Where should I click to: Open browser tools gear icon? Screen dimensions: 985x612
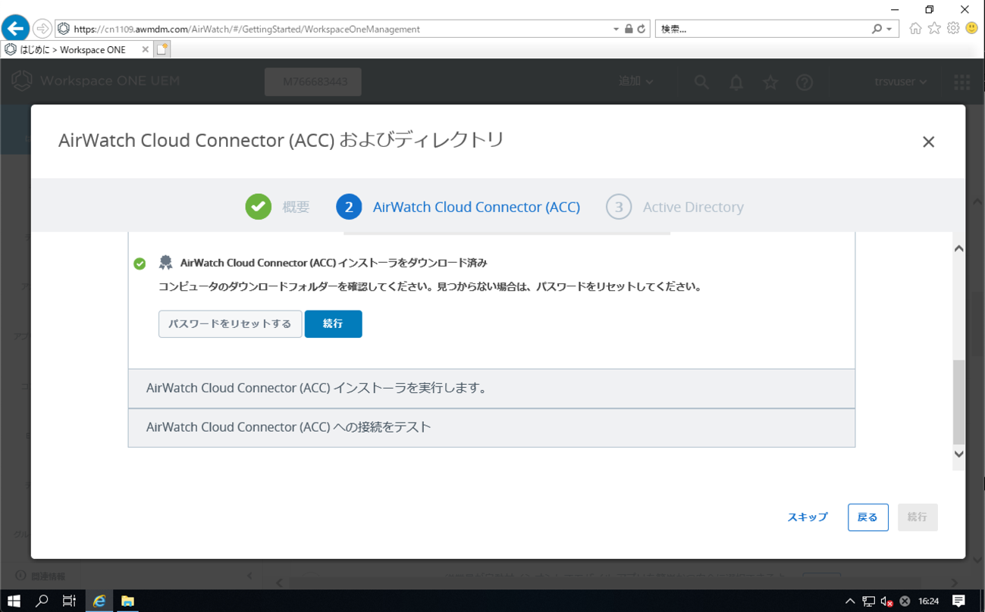tap(953, 28)
